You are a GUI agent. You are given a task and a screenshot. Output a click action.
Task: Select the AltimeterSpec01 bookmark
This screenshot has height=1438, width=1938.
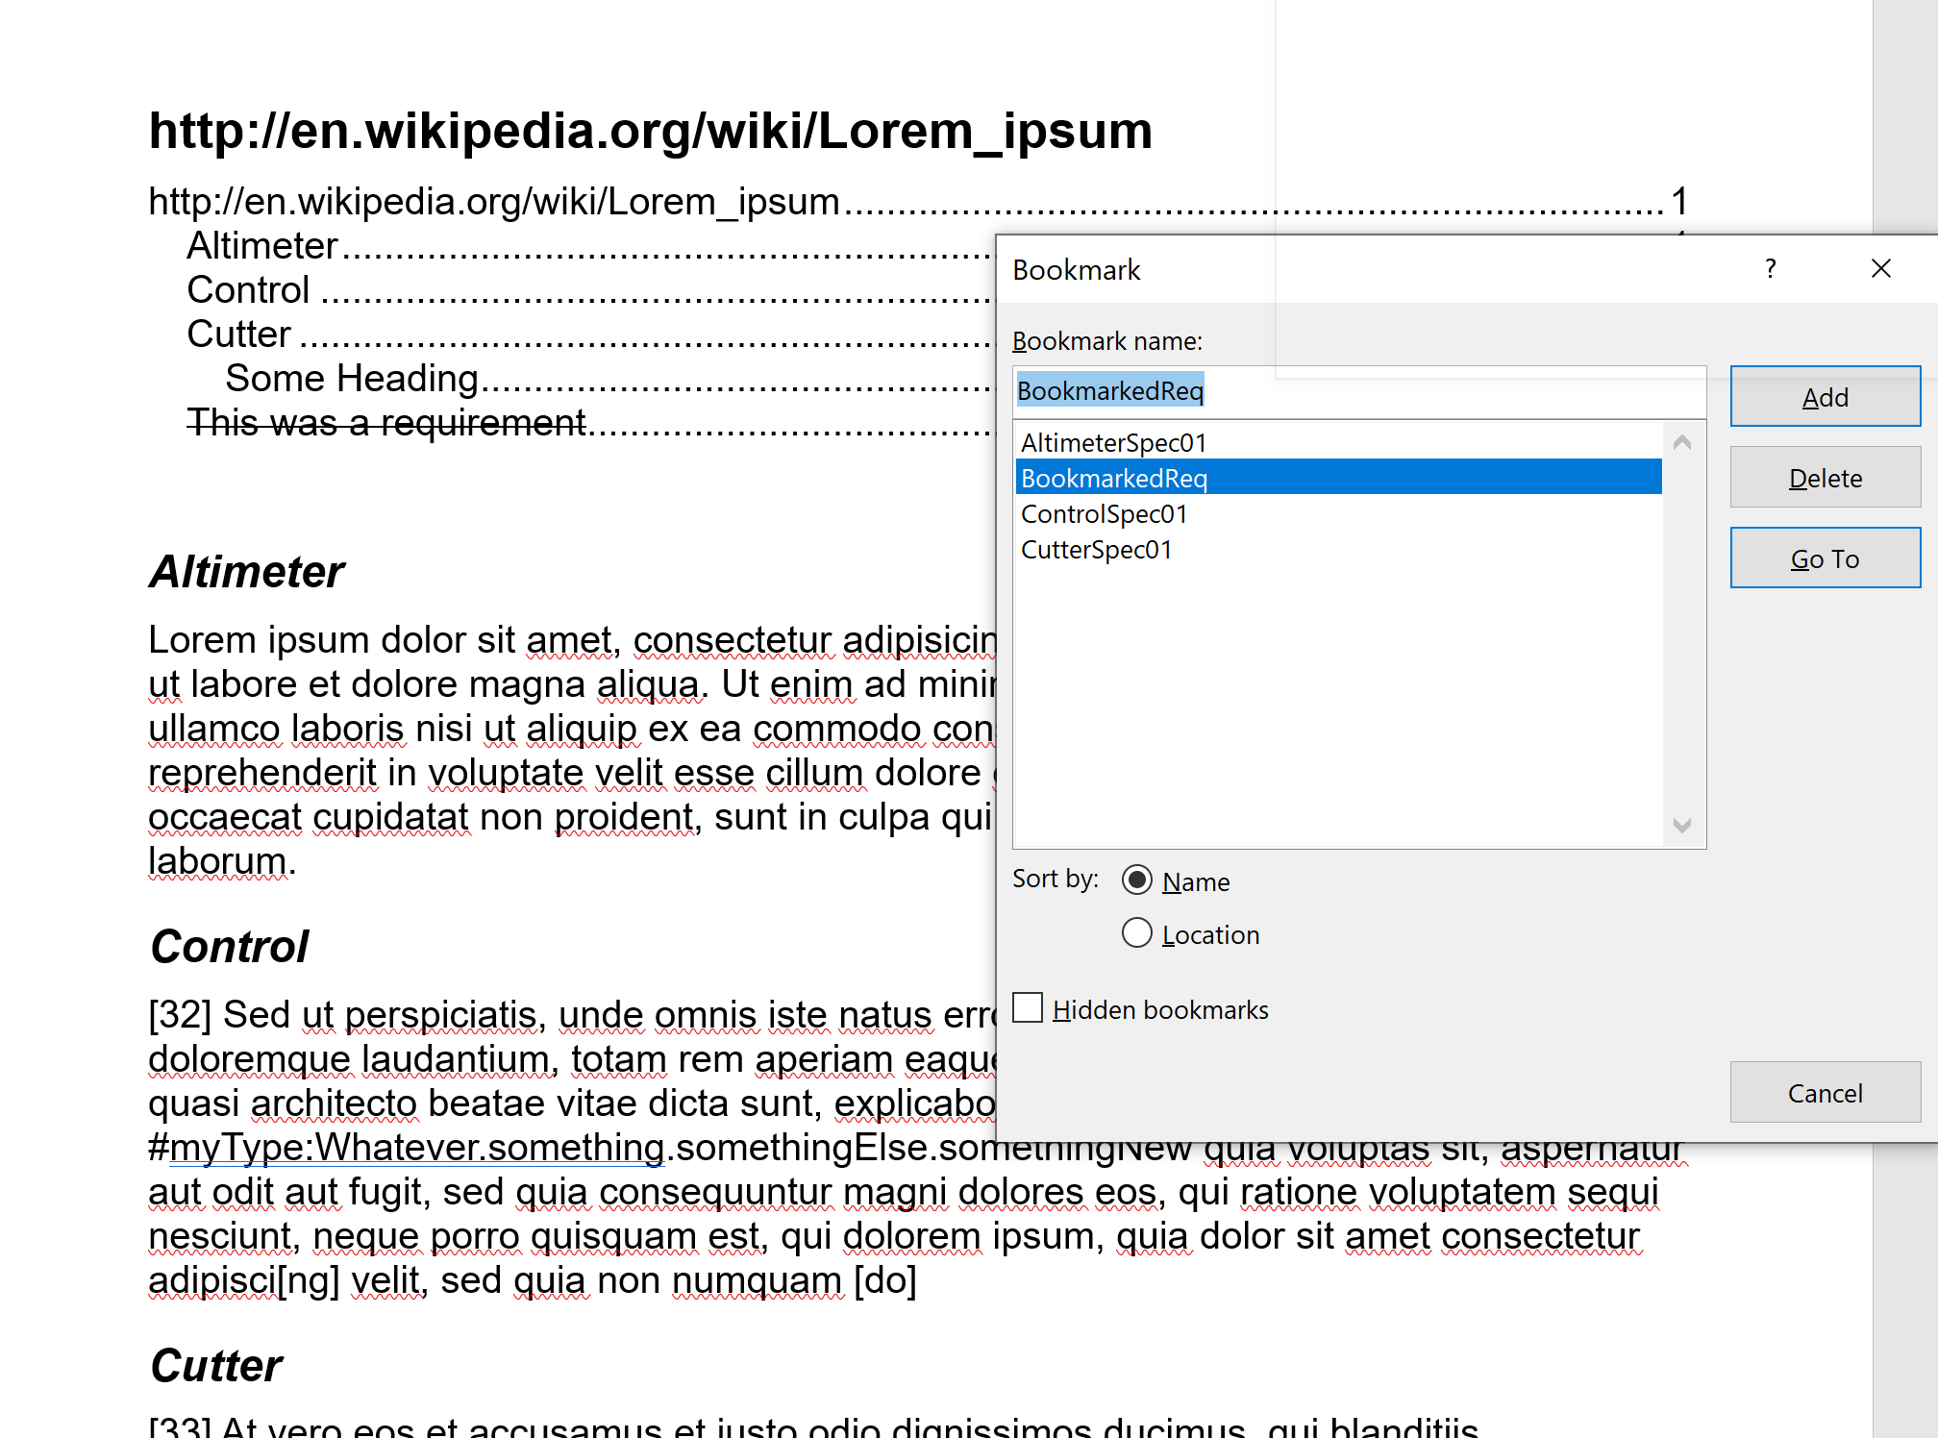[x=1338, y=443]
